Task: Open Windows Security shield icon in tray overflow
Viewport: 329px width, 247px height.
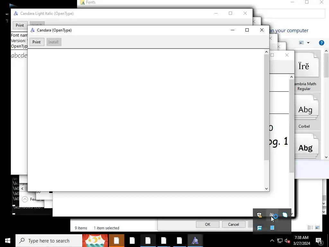Action: click(259, 215)
